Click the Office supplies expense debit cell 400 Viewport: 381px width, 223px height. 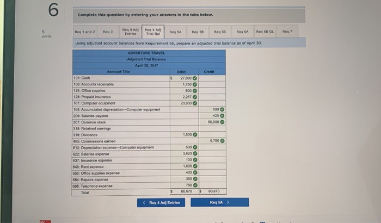[184, 172]
